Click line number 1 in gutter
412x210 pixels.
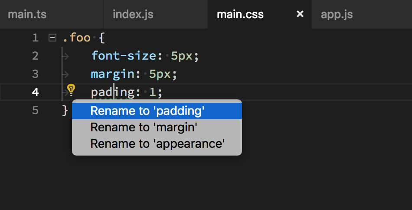[x=35, y=38]
